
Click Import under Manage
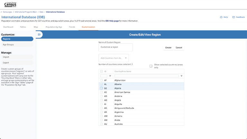click(x=17, y=57)
